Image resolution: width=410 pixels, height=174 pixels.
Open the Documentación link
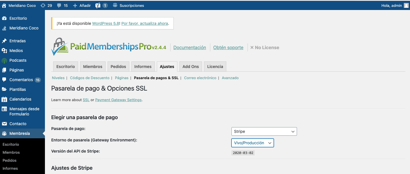pyautogui.click(x=190, y=47)
